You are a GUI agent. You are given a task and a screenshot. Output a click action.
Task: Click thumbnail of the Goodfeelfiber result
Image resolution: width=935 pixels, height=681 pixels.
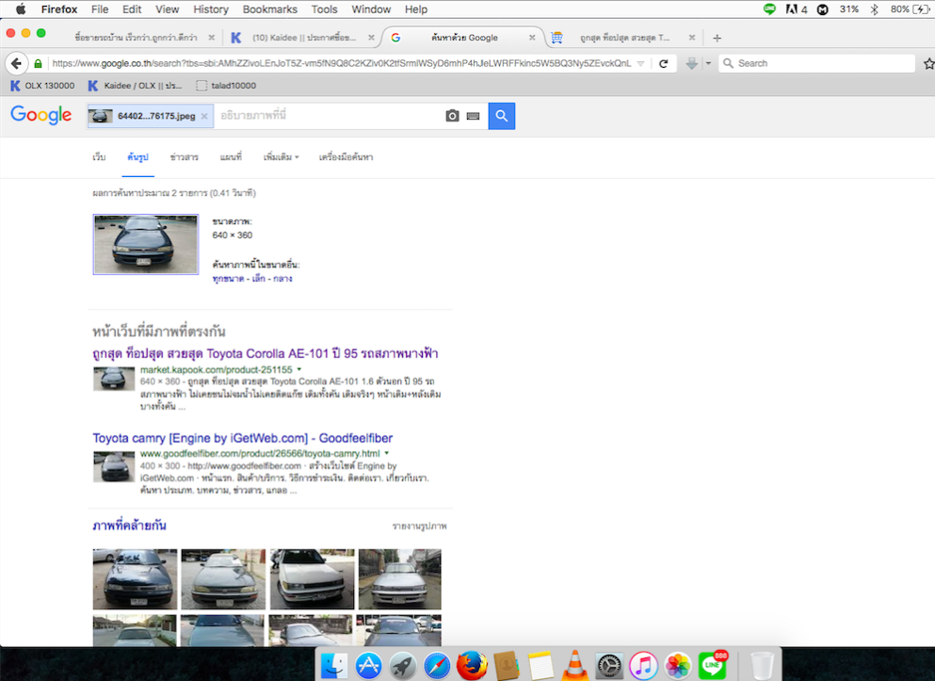[114, 467]
